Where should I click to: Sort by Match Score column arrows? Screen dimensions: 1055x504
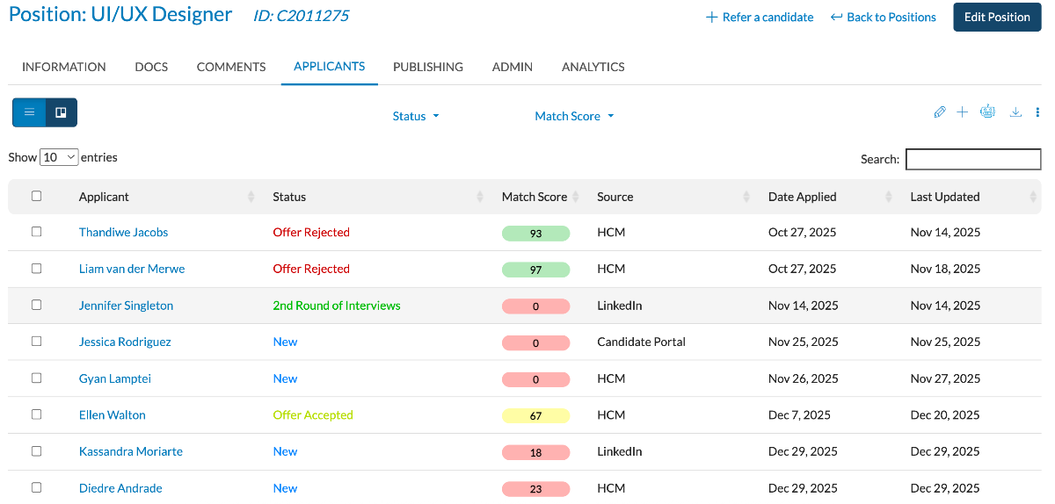coord(576,197)
